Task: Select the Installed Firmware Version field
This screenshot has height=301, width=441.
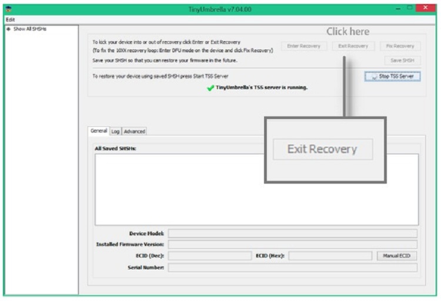Action: [x=292, y=245]
